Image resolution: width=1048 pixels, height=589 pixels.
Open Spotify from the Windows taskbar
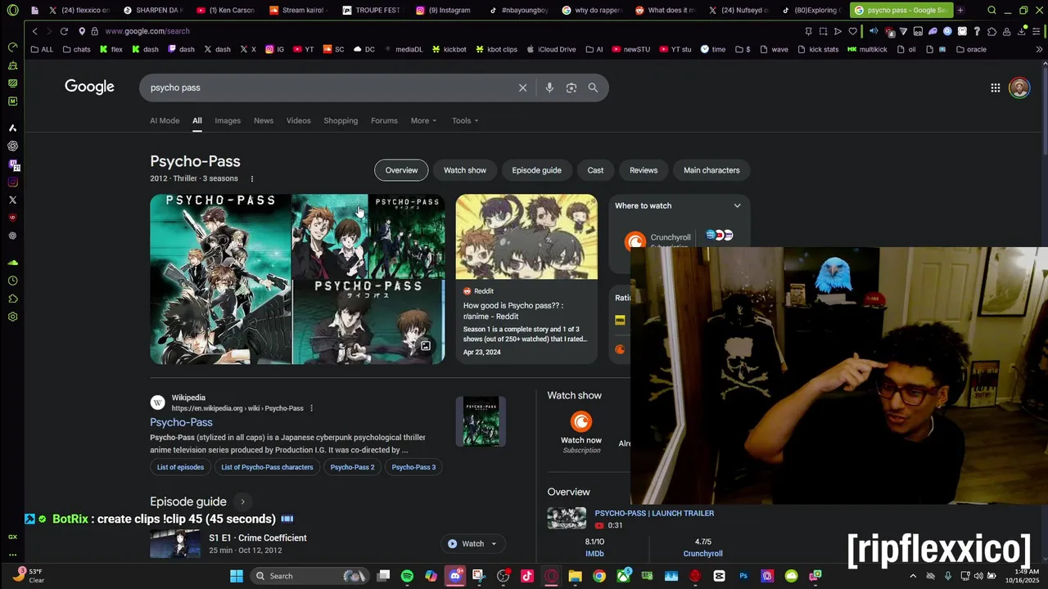point(407,576)
